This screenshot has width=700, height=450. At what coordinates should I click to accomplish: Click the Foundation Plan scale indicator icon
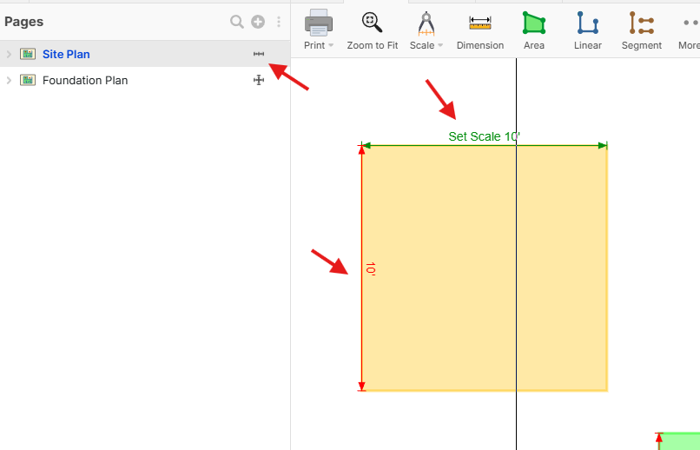click(x=258, y=80)
